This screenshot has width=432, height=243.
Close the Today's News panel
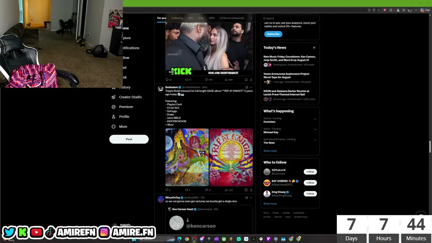click(x=314, y=48)
